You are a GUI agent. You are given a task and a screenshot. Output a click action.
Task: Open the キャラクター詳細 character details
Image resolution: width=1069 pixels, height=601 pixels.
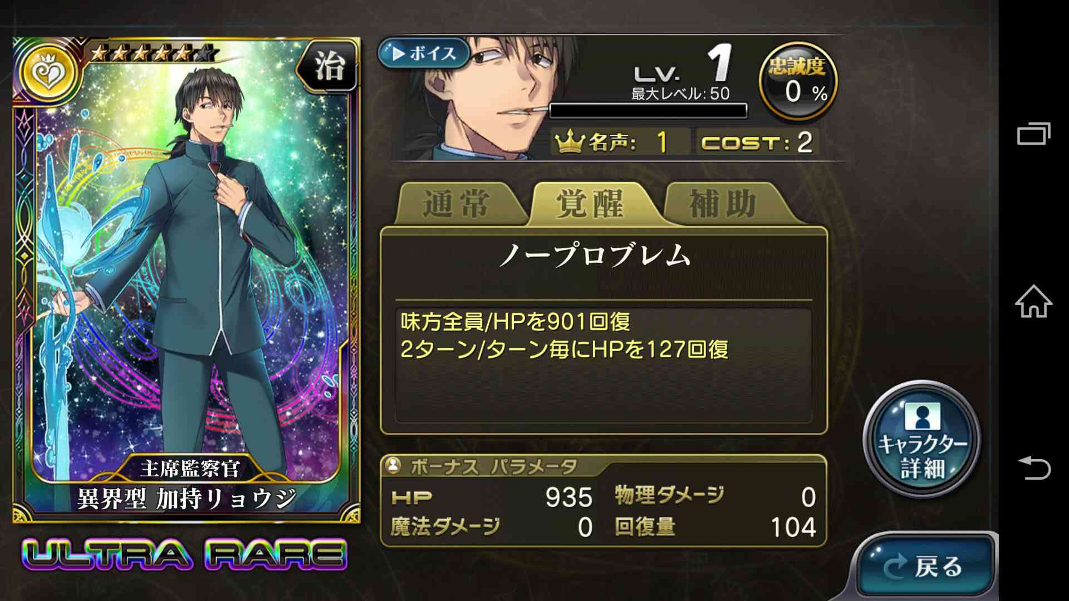coord(922,439)
